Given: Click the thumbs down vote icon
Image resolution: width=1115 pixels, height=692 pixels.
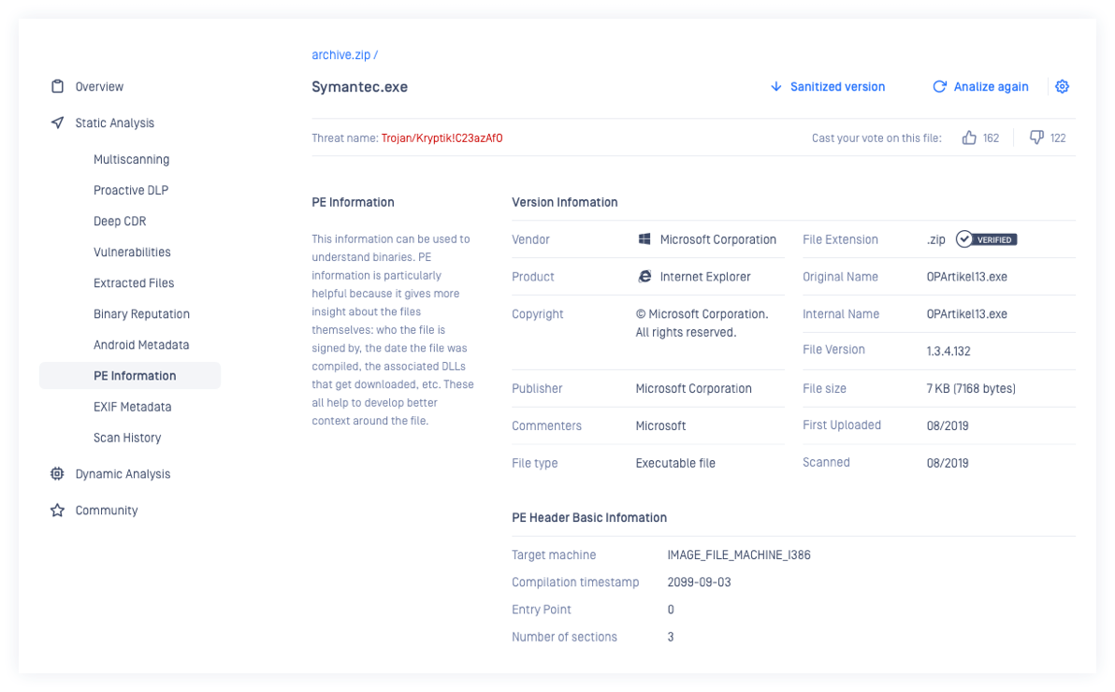Looking at the screenshot, I should point(1036,138).
